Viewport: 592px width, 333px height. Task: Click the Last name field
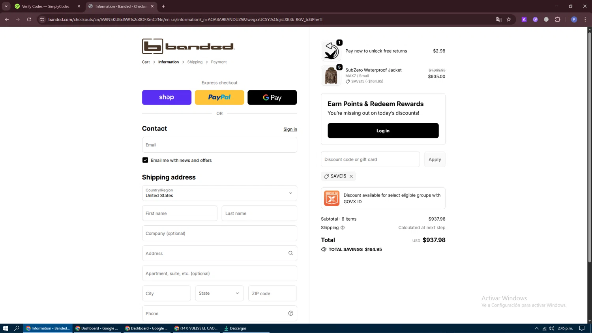point(259,213)
